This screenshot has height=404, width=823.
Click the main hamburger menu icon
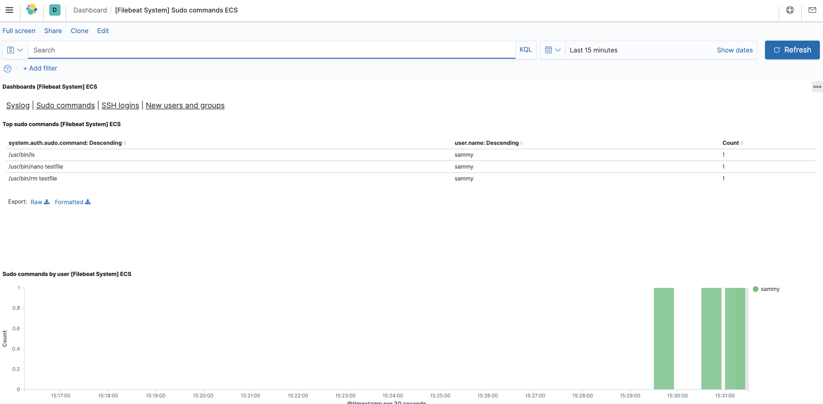click(x=10, y=9)
